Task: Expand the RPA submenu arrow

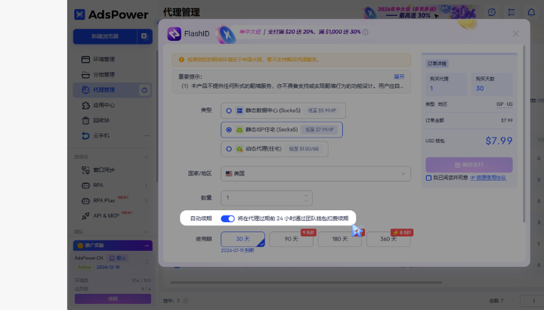Action: (x=146, y=185)
